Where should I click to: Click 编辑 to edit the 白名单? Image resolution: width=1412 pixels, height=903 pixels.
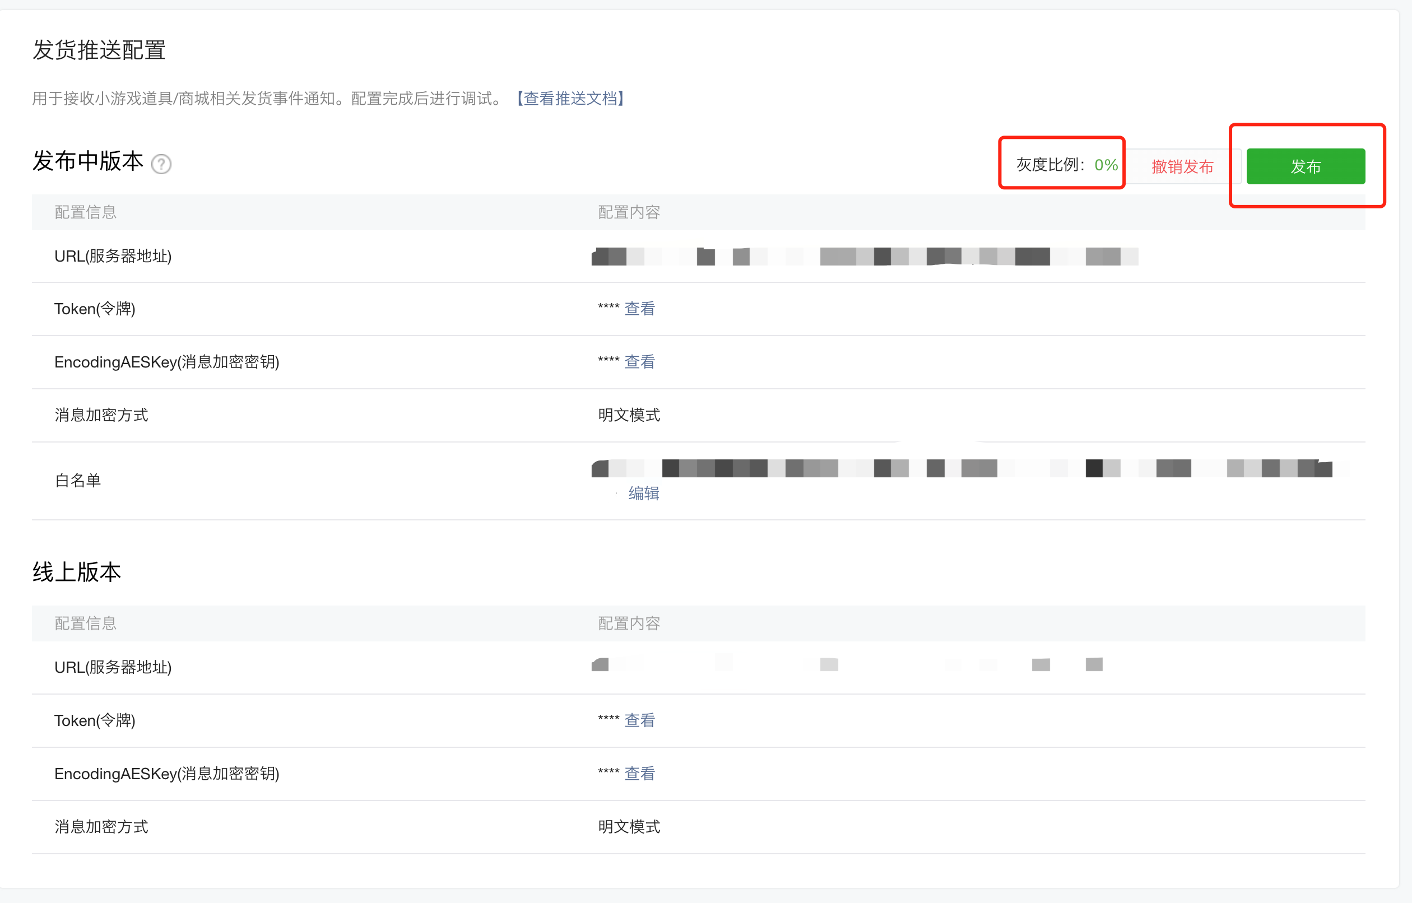[643, 493]
